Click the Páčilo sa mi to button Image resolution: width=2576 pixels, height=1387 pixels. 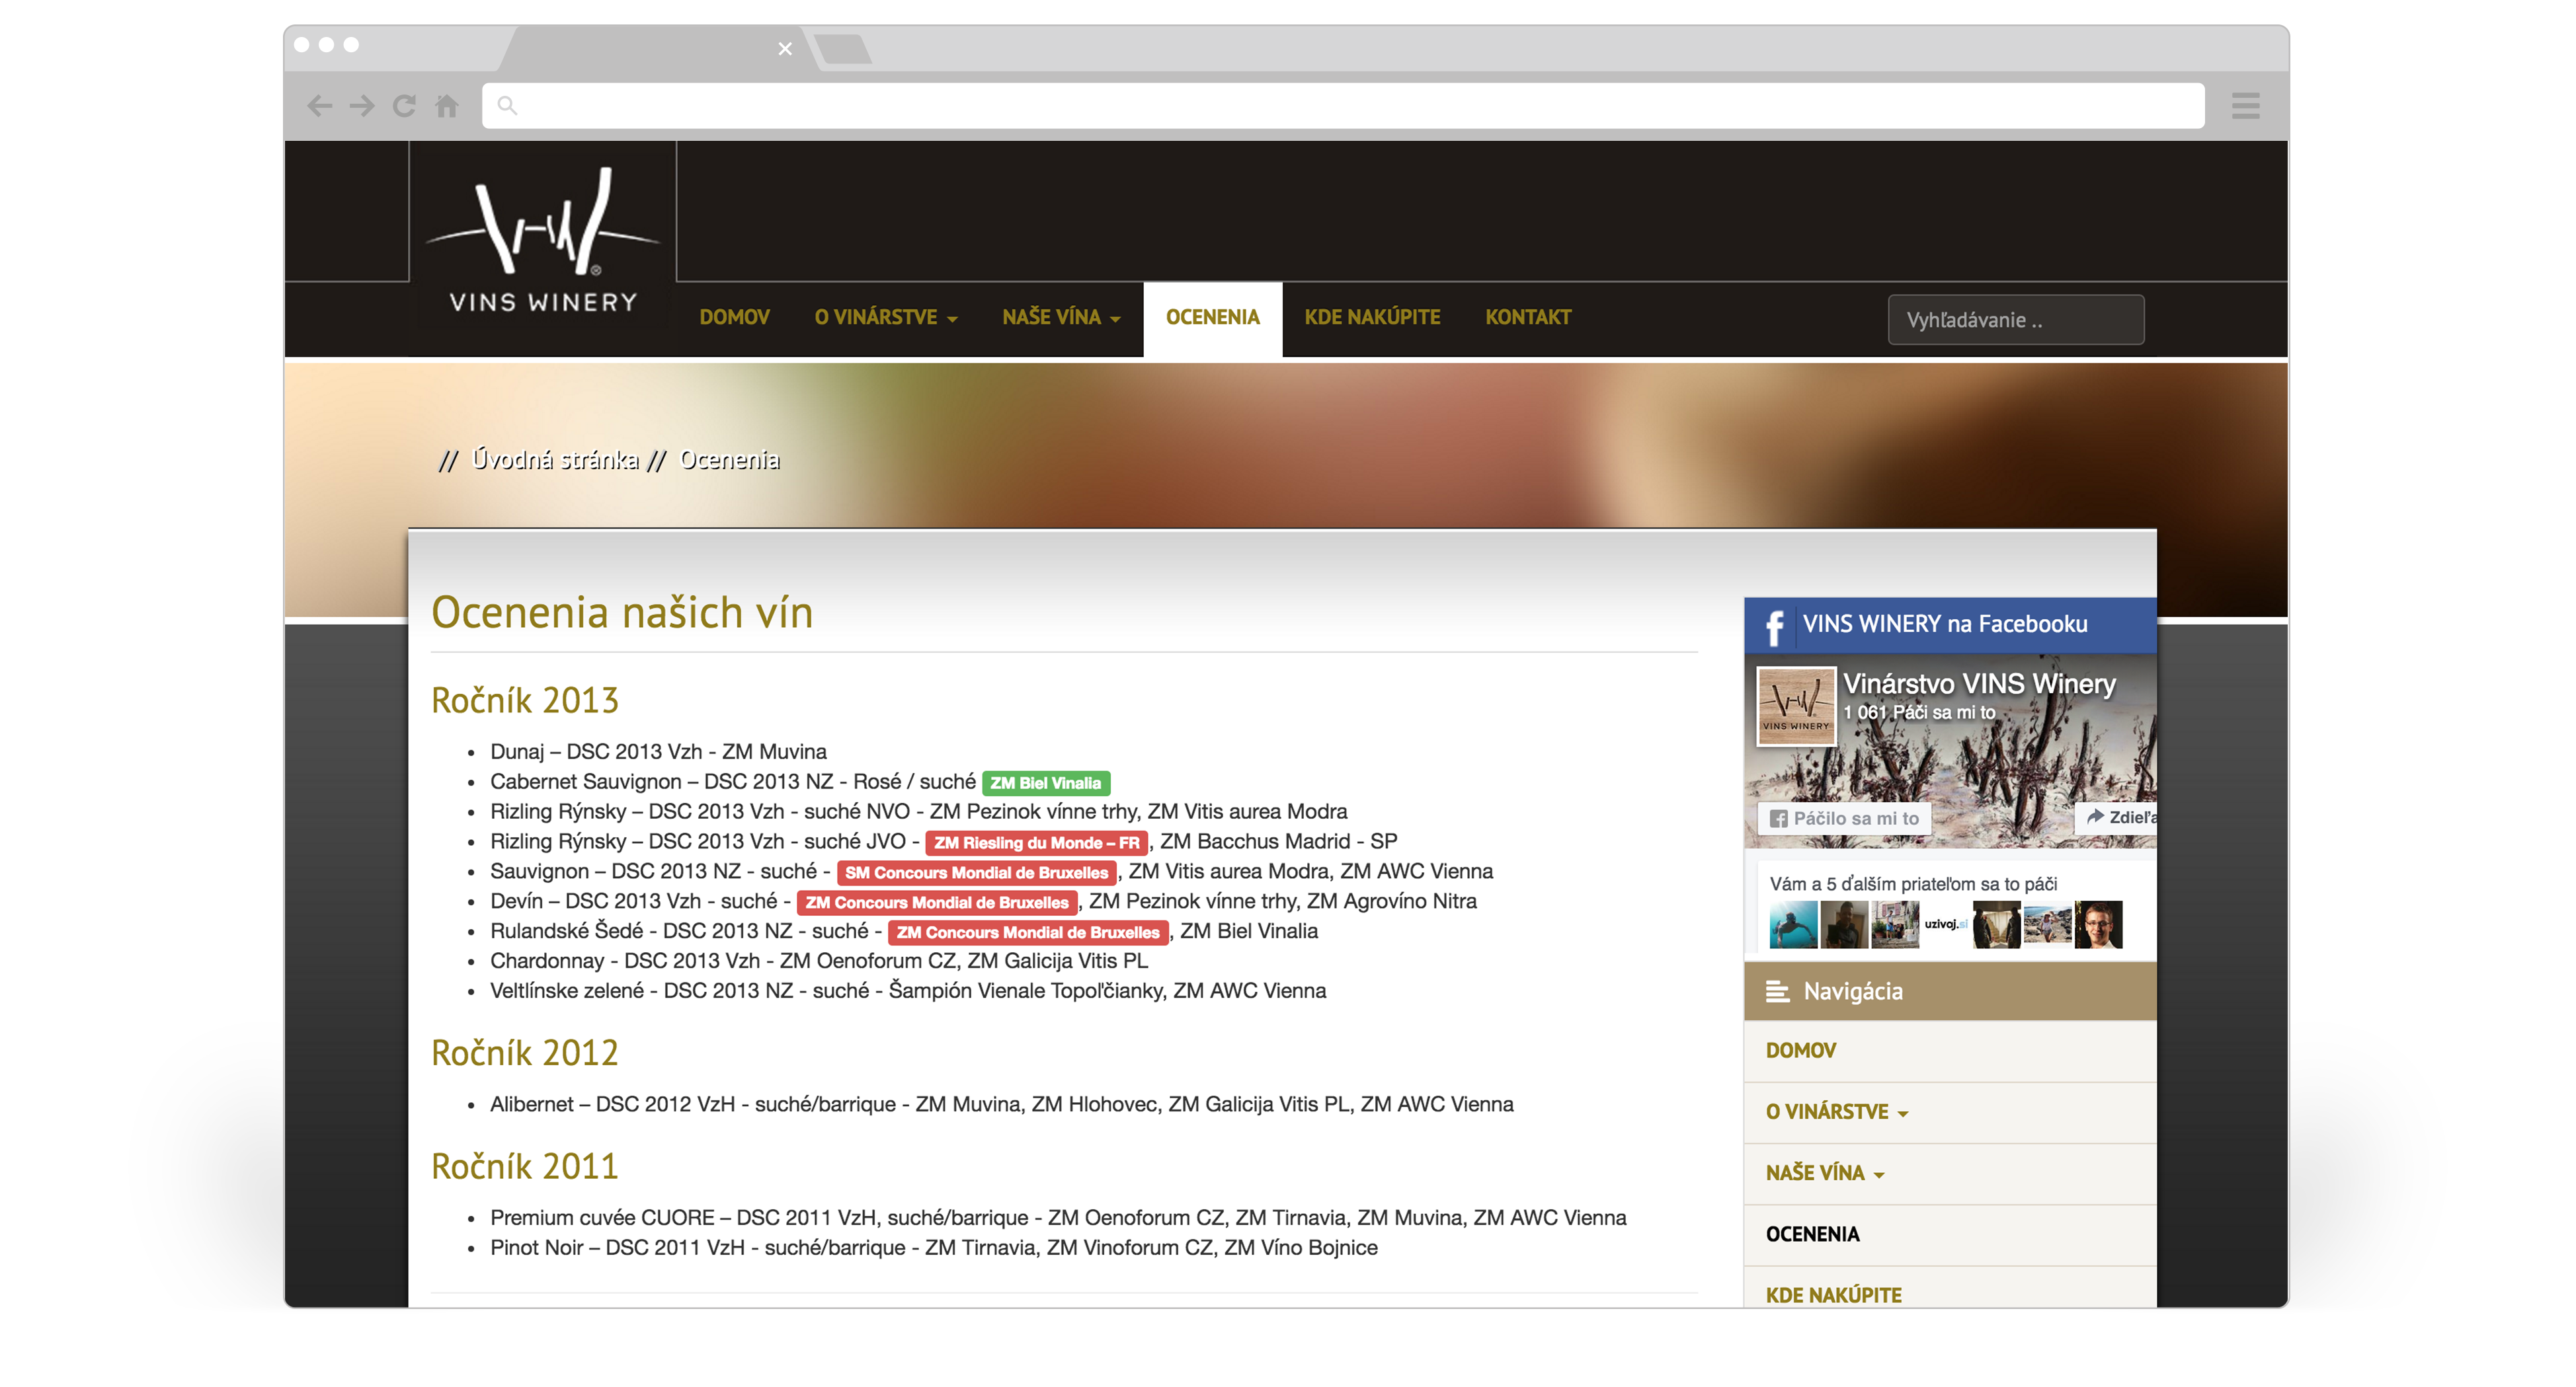(1845, 819)
